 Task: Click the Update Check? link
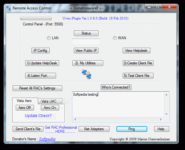coord(38,116)
